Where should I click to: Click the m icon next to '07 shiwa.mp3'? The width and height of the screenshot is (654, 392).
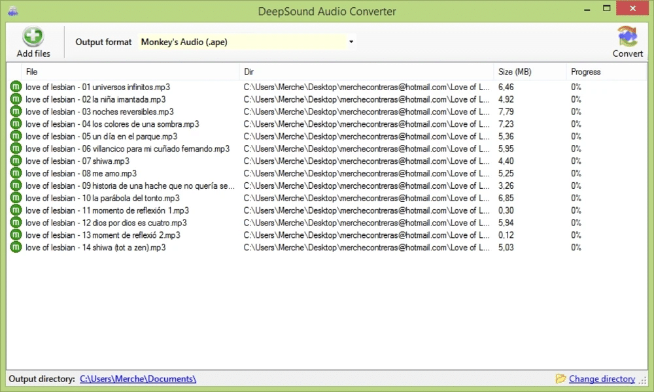15,161
